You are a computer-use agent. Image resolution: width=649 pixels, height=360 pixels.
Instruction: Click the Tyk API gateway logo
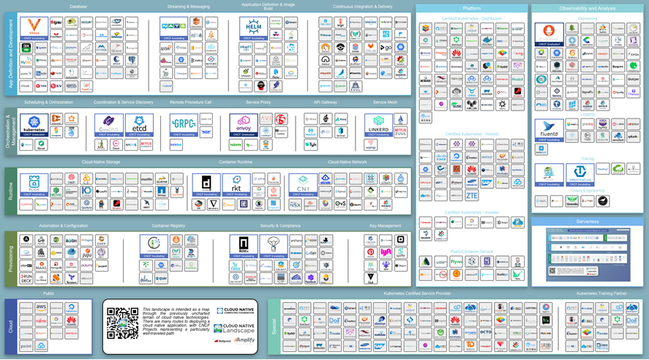pos(311,144)
